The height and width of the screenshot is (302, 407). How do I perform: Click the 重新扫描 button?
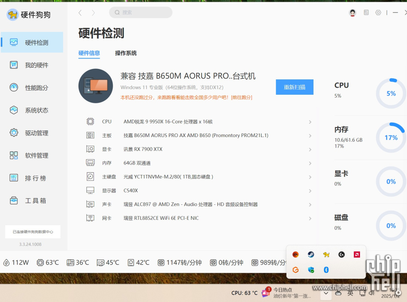point(295,87)
